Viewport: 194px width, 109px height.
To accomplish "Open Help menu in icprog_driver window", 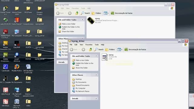I will (x=102, y=45).
